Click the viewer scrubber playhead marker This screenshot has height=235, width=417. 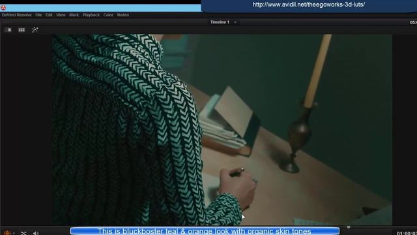coord(349,227)
